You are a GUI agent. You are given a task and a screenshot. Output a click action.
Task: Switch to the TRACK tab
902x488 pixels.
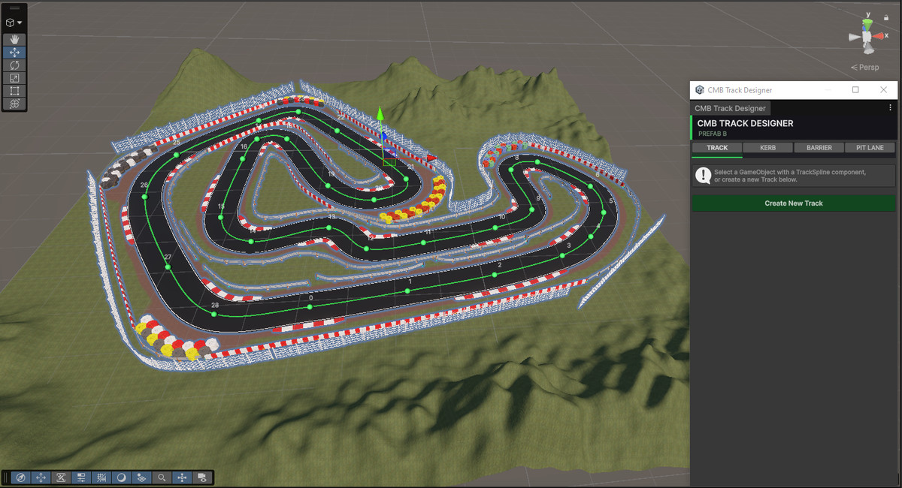(x=717, y=148)
